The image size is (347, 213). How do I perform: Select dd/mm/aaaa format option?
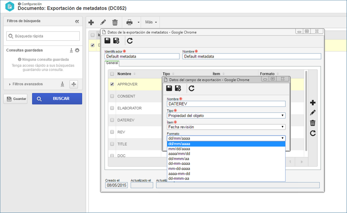point(226,144)
